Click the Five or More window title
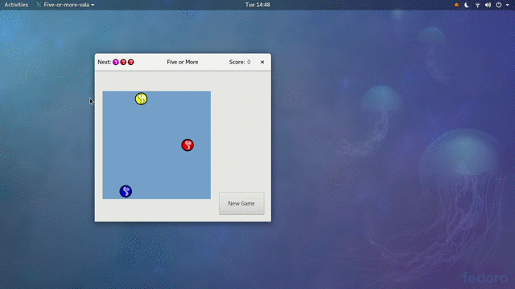The image size is (515, 289). tap(183, 62)
